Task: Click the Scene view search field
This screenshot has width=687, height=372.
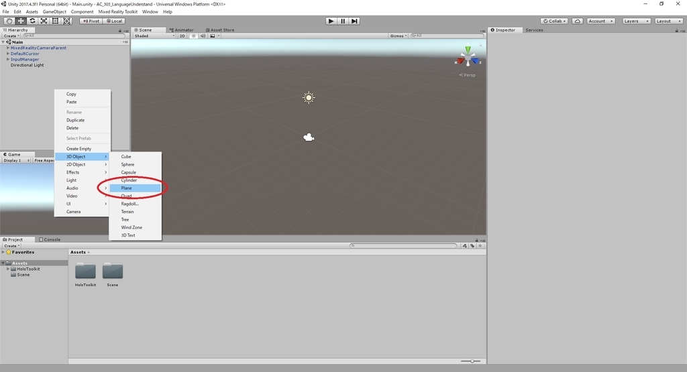Action: pos(447,36)
